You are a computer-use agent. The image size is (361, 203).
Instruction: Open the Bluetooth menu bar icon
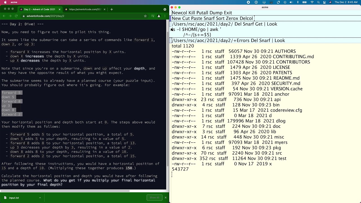click(x=298, y=2)
